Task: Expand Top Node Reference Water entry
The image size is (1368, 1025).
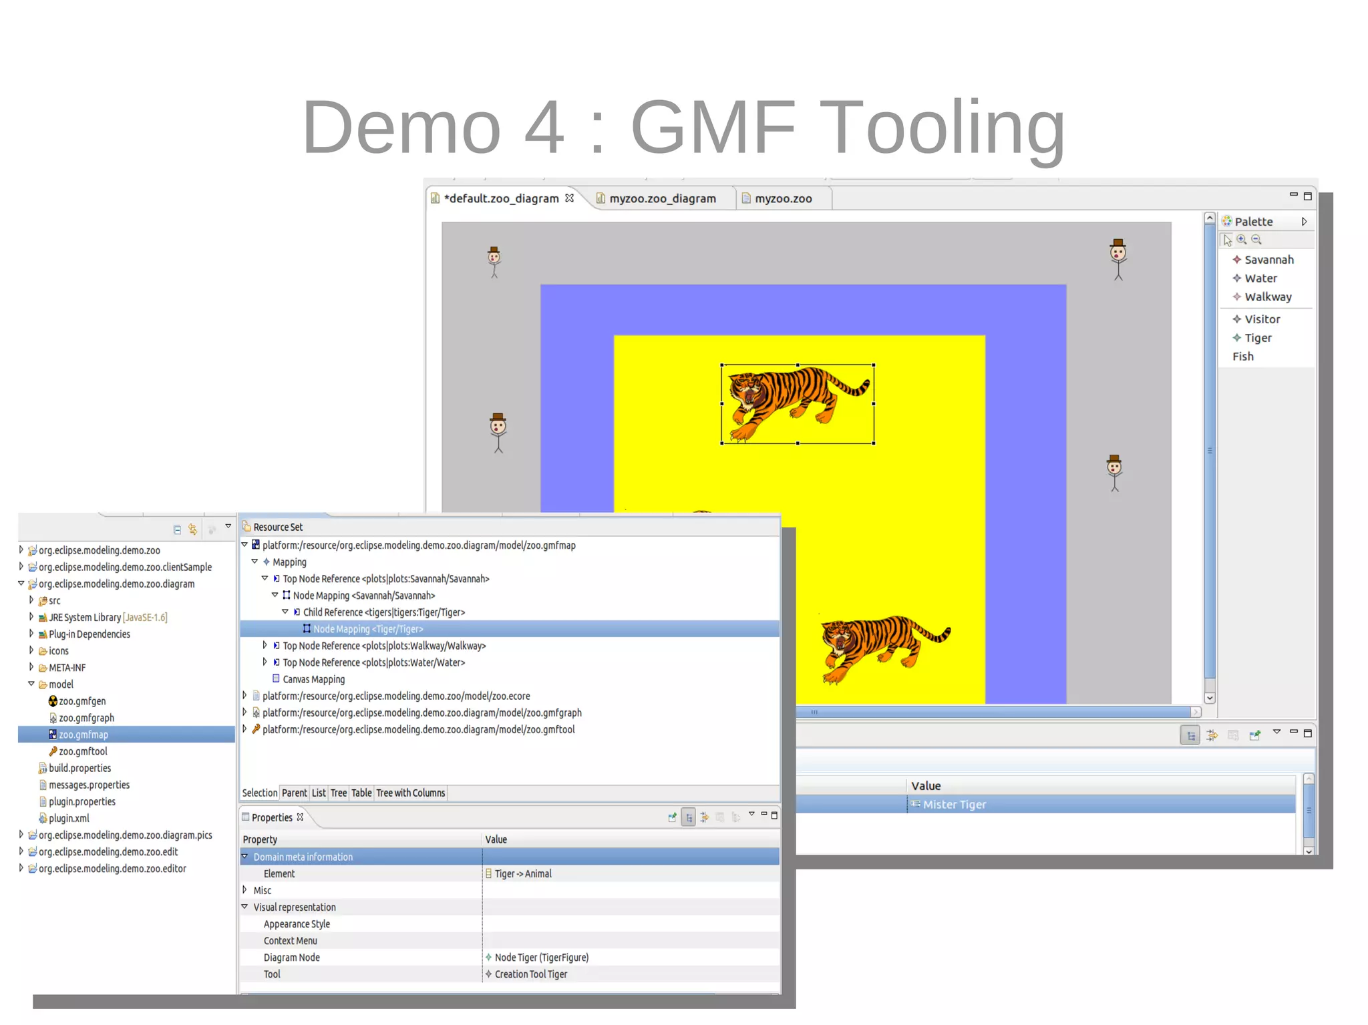Action: 265,662
